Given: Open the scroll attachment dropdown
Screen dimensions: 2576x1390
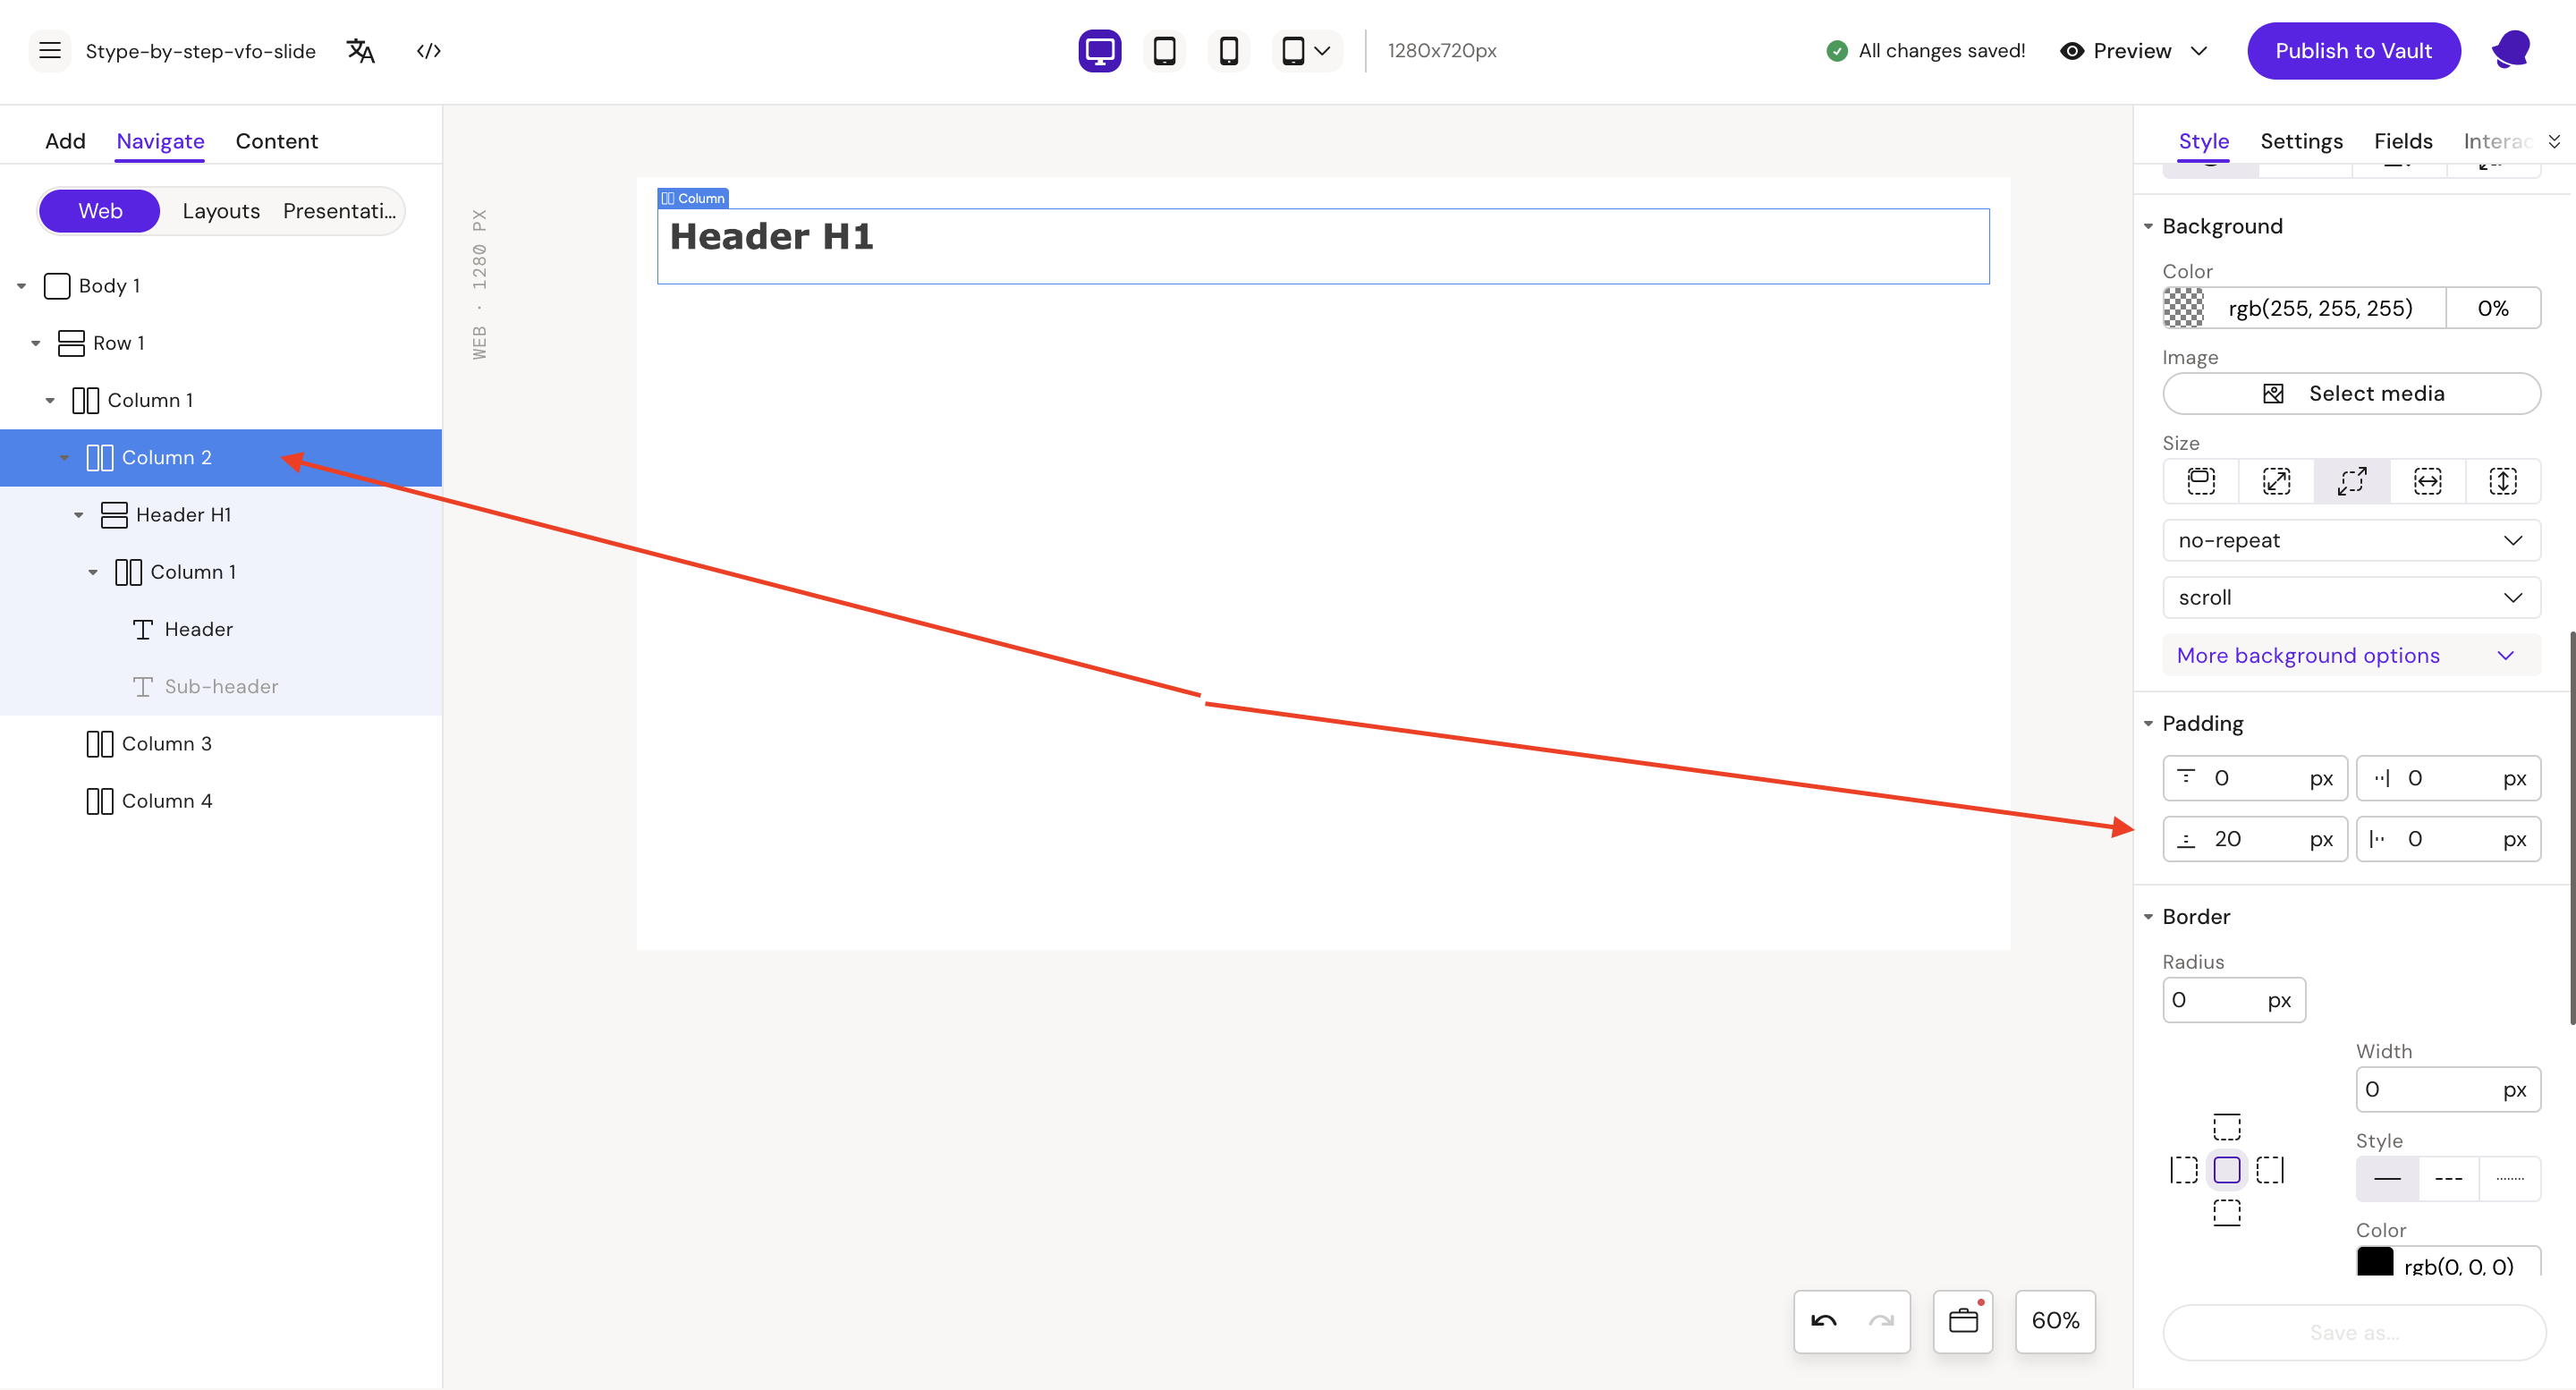Looking at the screenshot, I should (2351, 597).
